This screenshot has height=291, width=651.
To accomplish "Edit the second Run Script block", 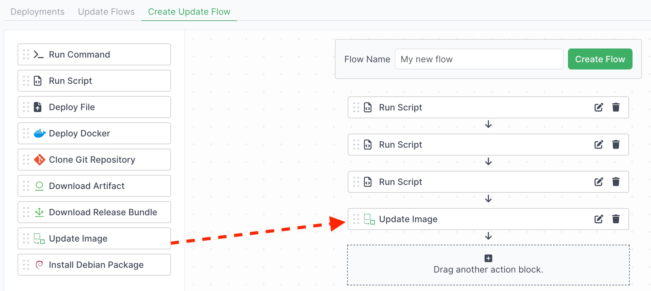I will pyautogui.click(x=598, y=145).
